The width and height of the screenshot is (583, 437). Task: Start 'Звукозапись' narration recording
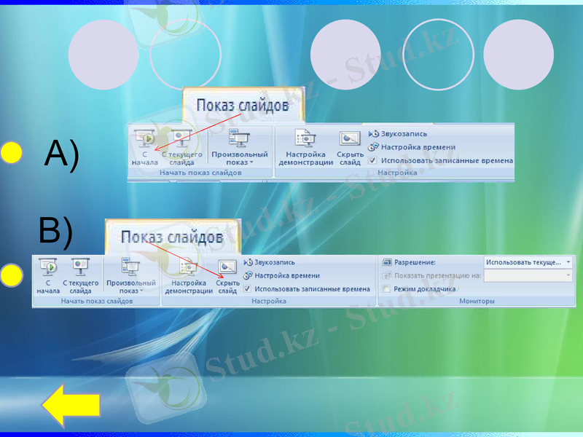tap(397, 134)
